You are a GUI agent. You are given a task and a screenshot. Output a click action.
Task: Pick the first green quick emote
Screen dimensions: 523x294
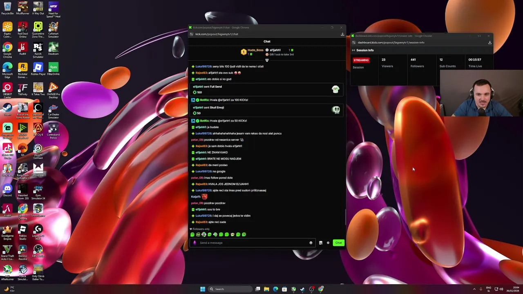(x=192, y=234)
